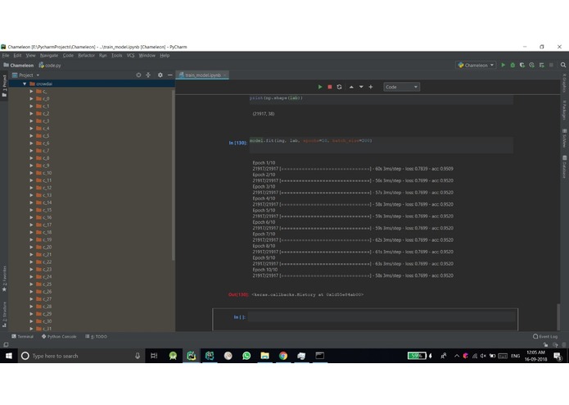Move the cell down
This screenshot has width=569, height=405.
click(361, 87)
